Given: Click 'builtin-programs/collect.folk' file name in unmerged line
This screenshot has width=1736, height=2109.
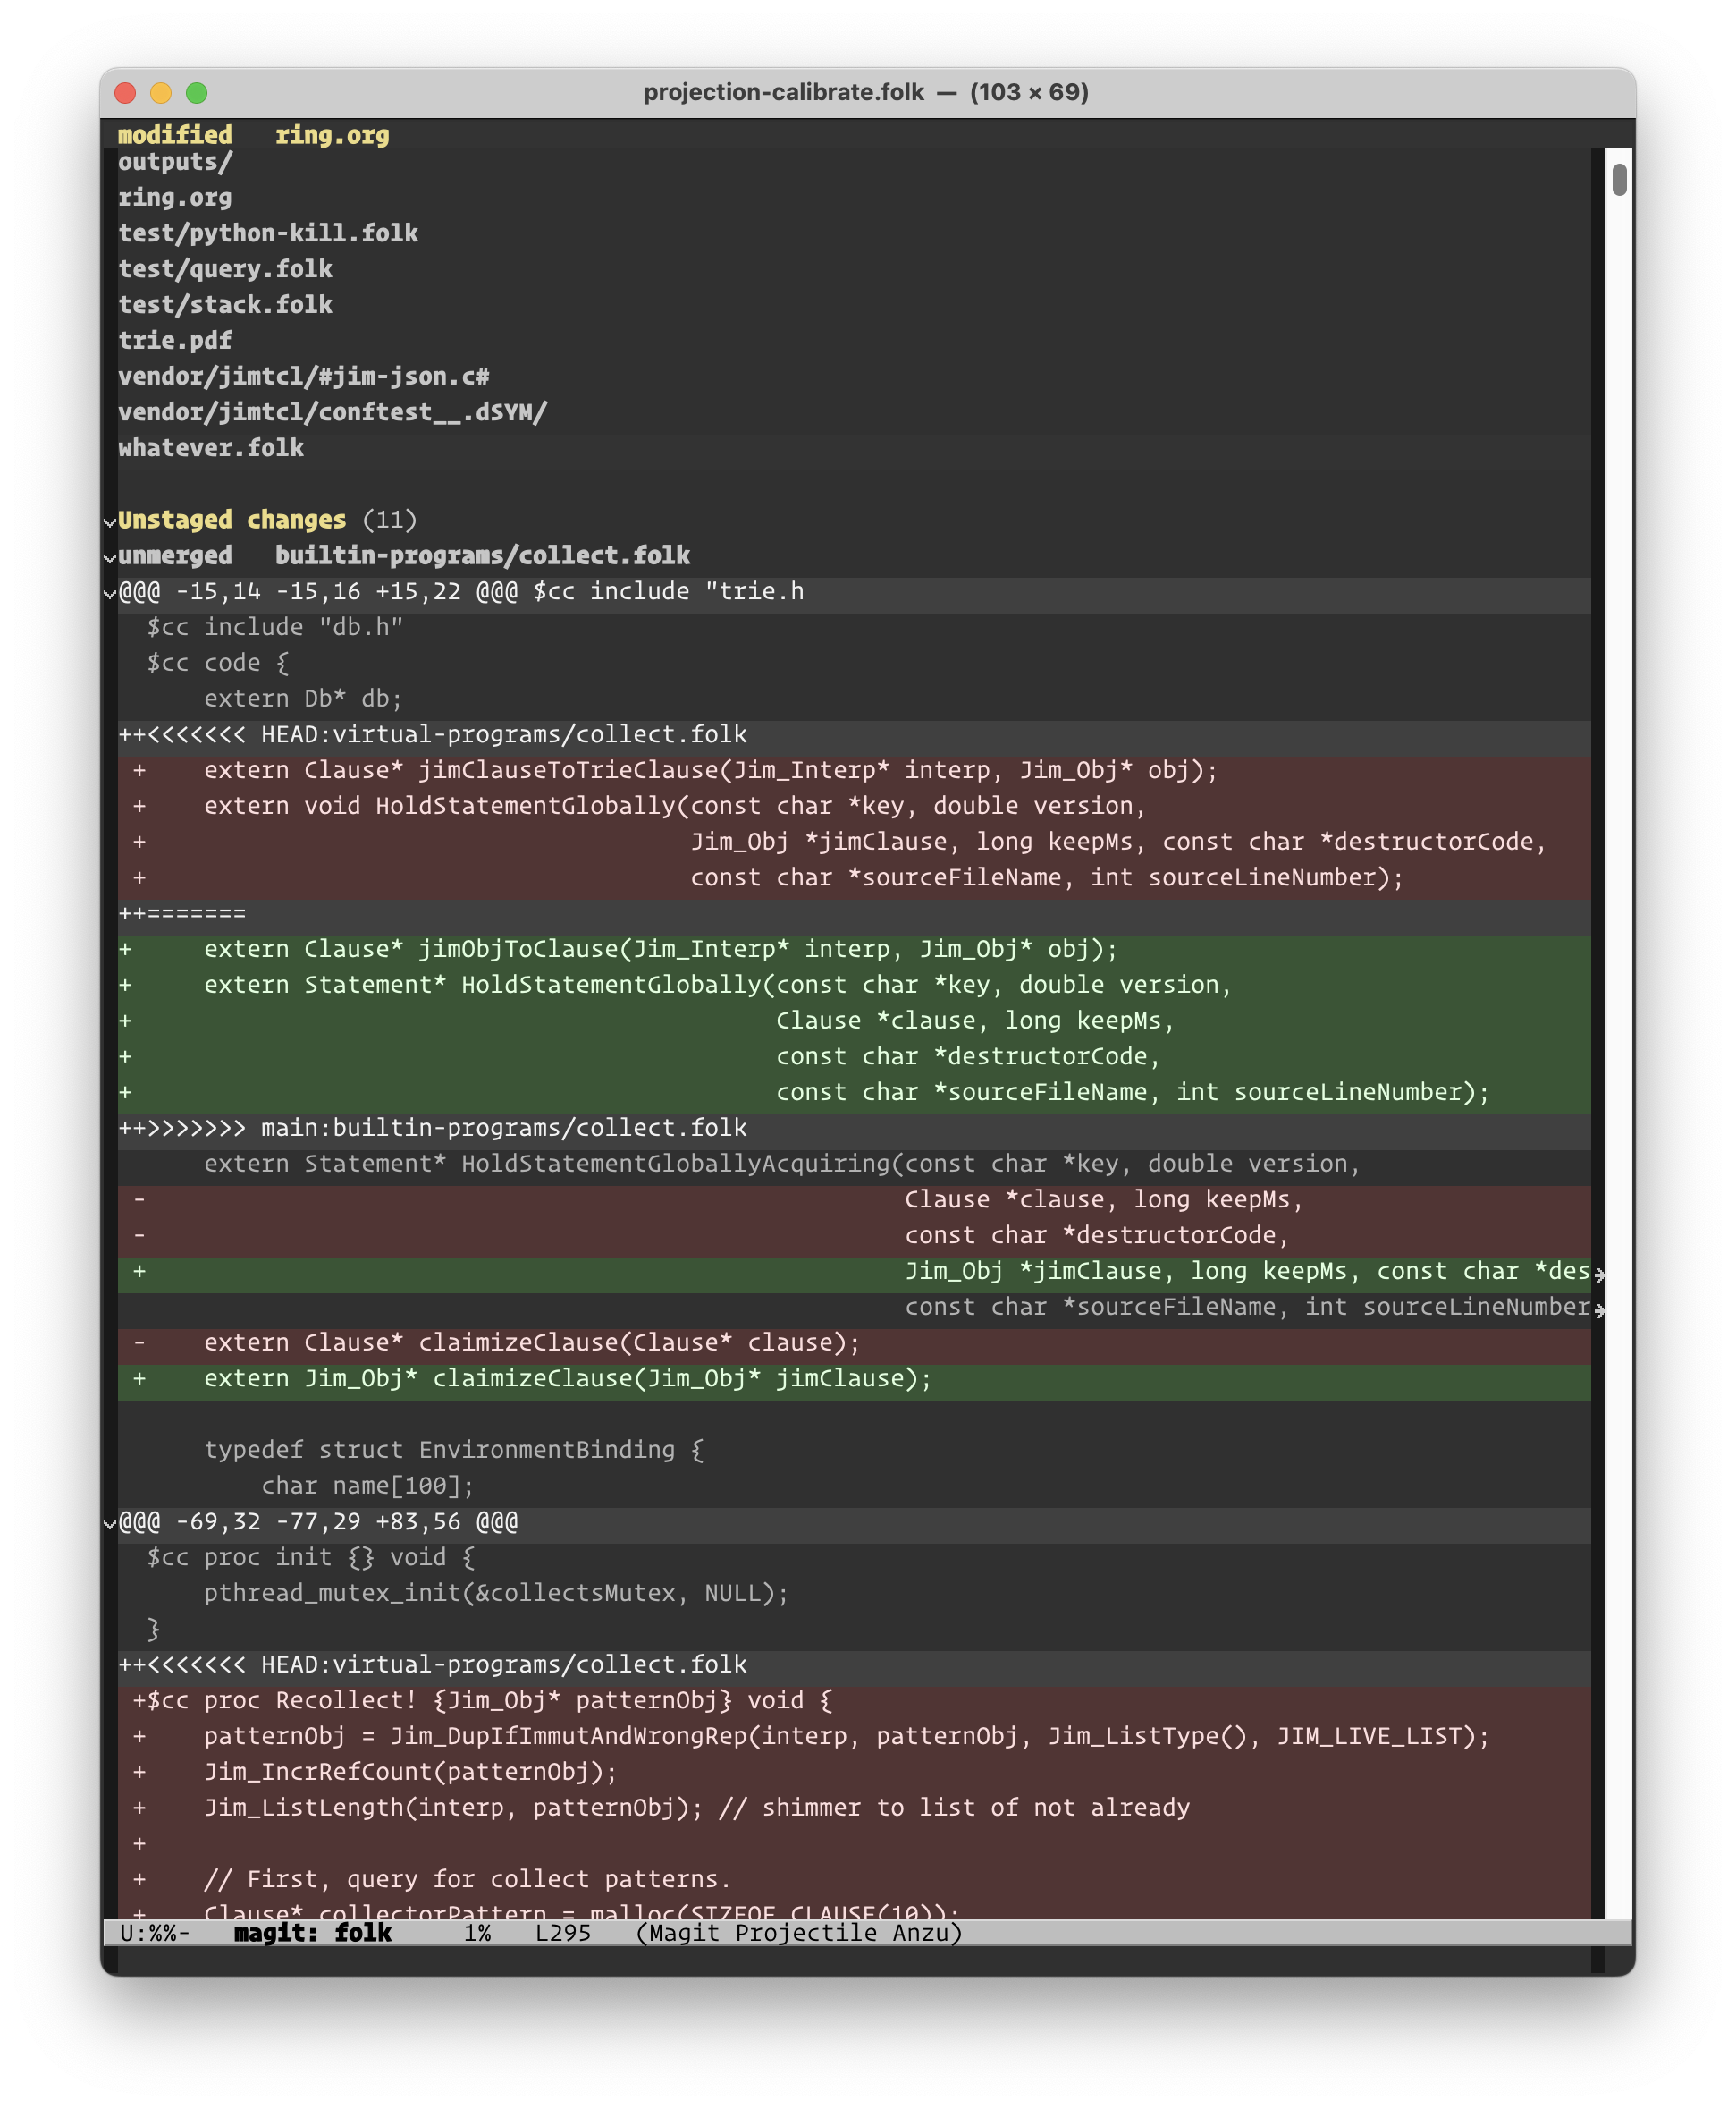Looking at the screenshot, I should (483, 555).
